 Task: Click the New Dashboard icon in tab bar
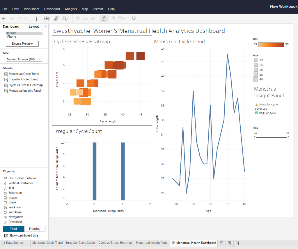coord(230,243)
